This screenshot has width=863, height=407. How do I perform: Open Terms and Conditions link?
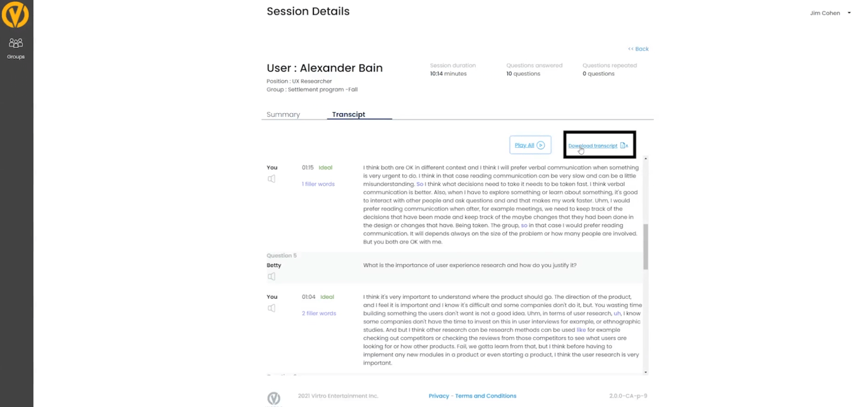point(485,396)
